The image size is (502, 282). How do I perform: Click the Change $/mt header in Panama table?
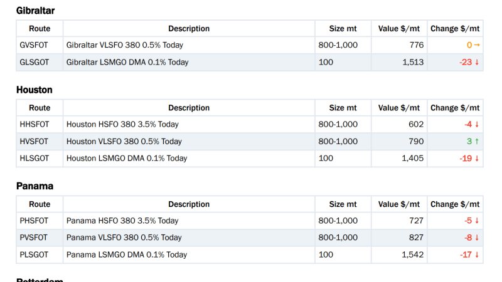tap(455, 204)
